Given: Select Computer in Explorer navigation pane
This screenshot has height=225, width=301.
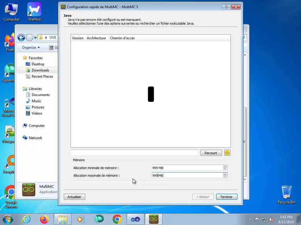Looking at the screenshot, I should (x=37, y=125).
